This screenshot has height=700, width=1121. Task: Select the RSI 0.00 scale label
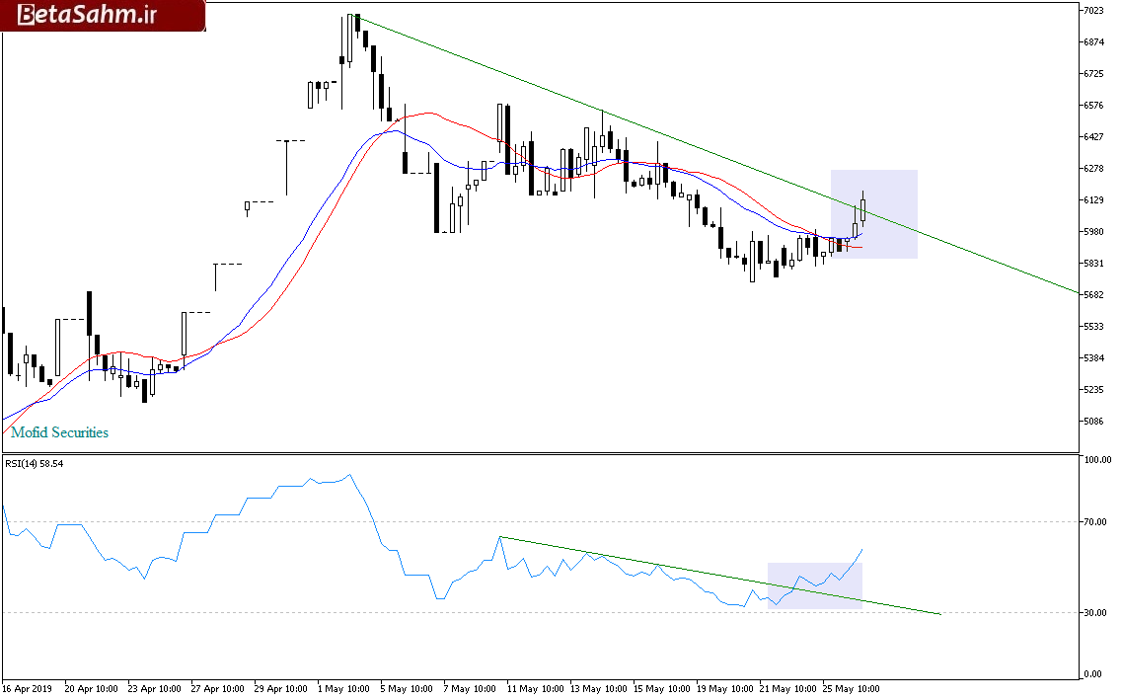tap(1093, 673)
